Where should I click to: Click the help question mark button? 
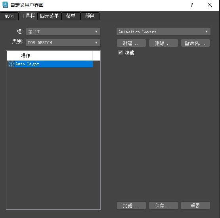coord(192,5)
